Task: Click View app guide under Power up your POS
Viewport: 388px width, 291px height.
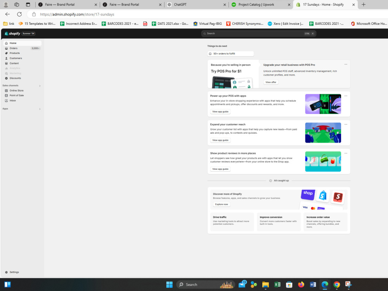Action: pyautogui.click(x=220, y=112)
